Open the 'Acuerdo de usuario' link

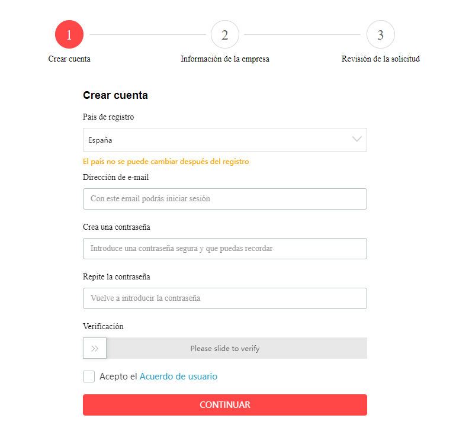tap(178, 377)
